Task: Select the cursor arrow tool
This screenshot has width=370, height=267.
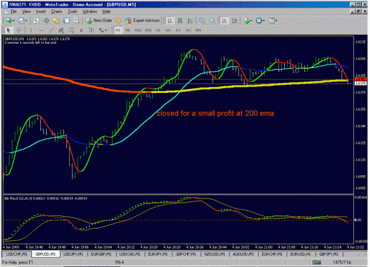Action: pos(9,30)
